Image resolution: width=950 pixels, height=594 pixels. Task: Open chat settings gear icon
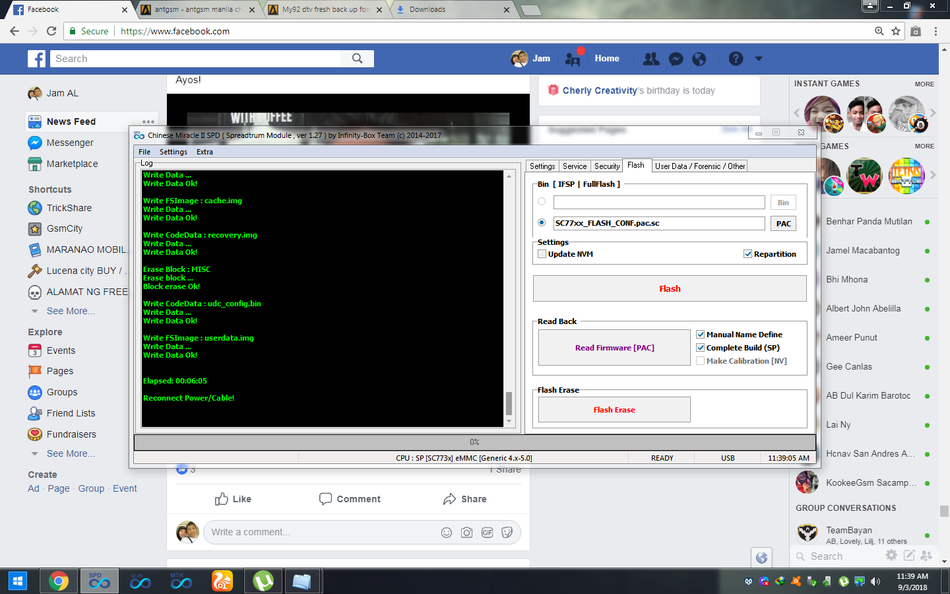(x=891, y=556)
